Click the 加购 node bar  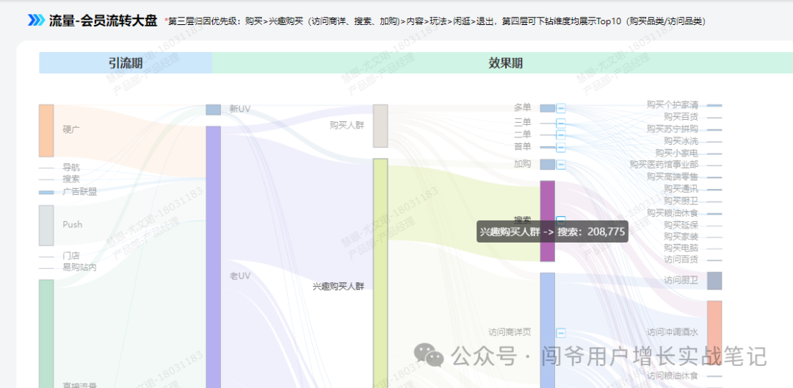pyautogui.click(x=547, y=165)
